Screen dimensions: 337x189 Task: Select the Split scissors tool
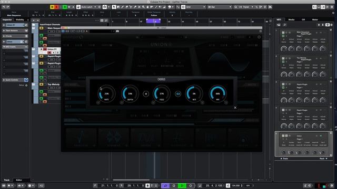click(x=131, y=7)
